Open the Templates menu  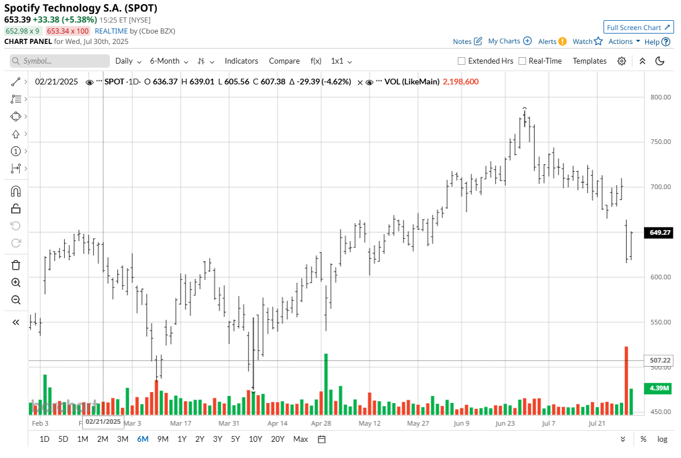pos(589,61)
